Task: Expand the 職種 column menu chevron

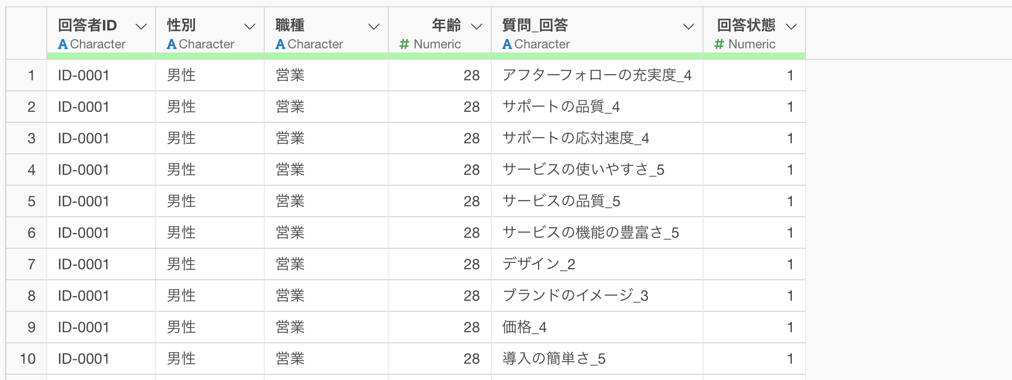Action: 374,26
